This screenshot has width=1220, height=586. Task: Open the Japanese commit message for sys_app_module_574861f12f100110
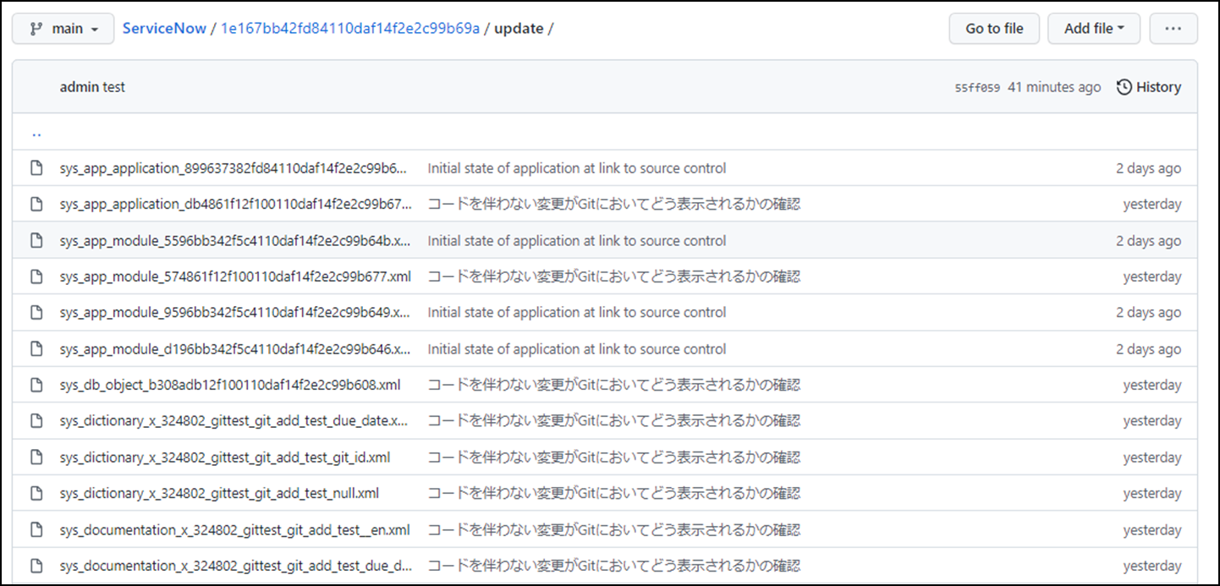pos(614,277)
